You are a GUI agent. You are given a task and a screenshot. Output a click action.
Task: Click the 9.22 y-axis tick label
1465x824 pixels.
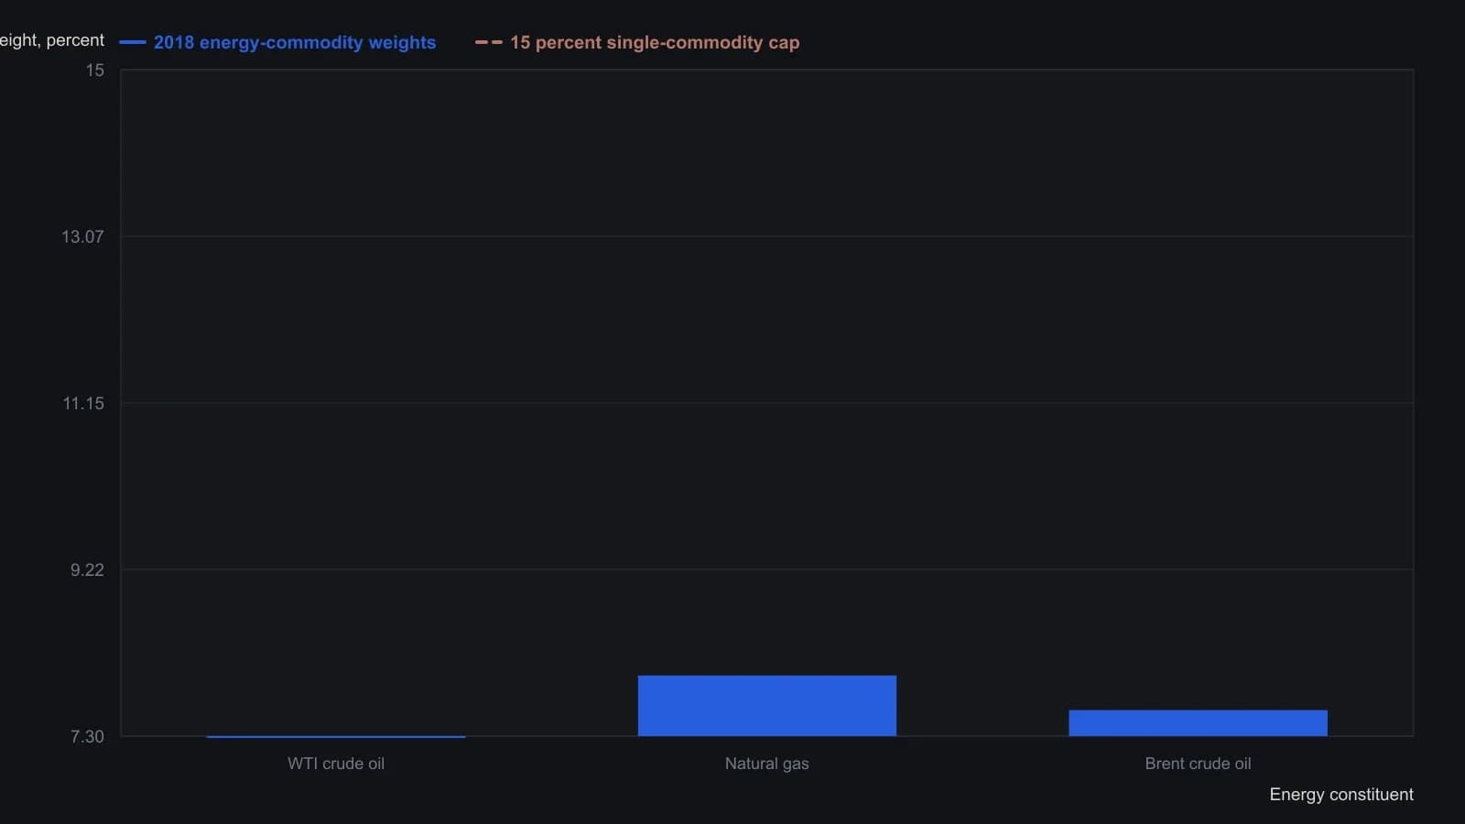pyautogui.click(x=87, y=570)
